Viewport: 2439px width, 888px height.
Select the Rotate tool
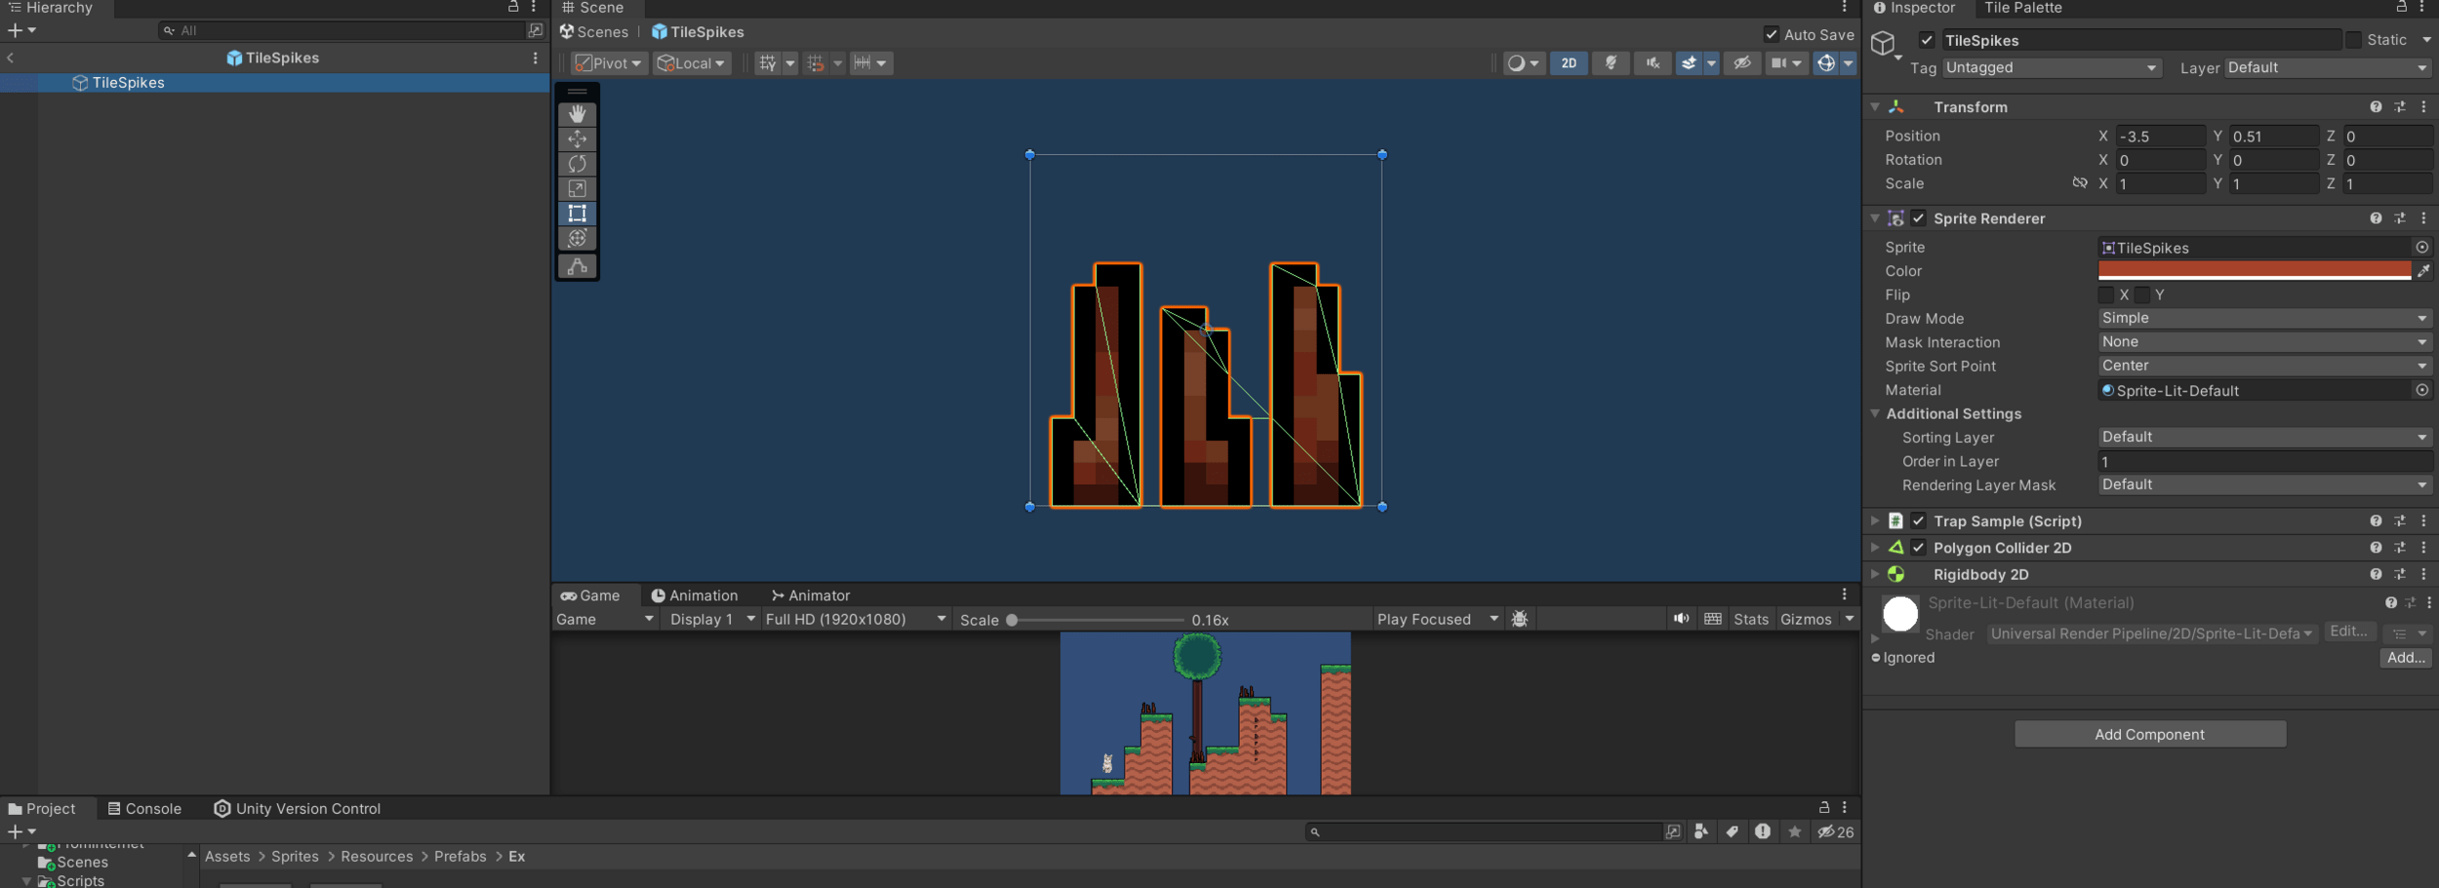click(577, 164)
